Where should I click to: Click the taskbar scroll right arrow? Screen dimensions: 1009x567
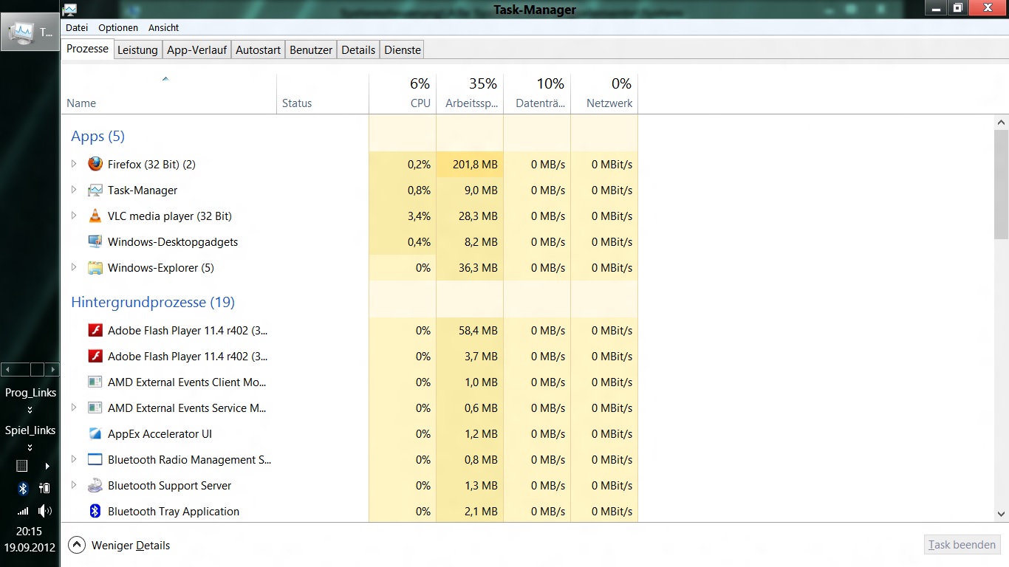(52, 369)
